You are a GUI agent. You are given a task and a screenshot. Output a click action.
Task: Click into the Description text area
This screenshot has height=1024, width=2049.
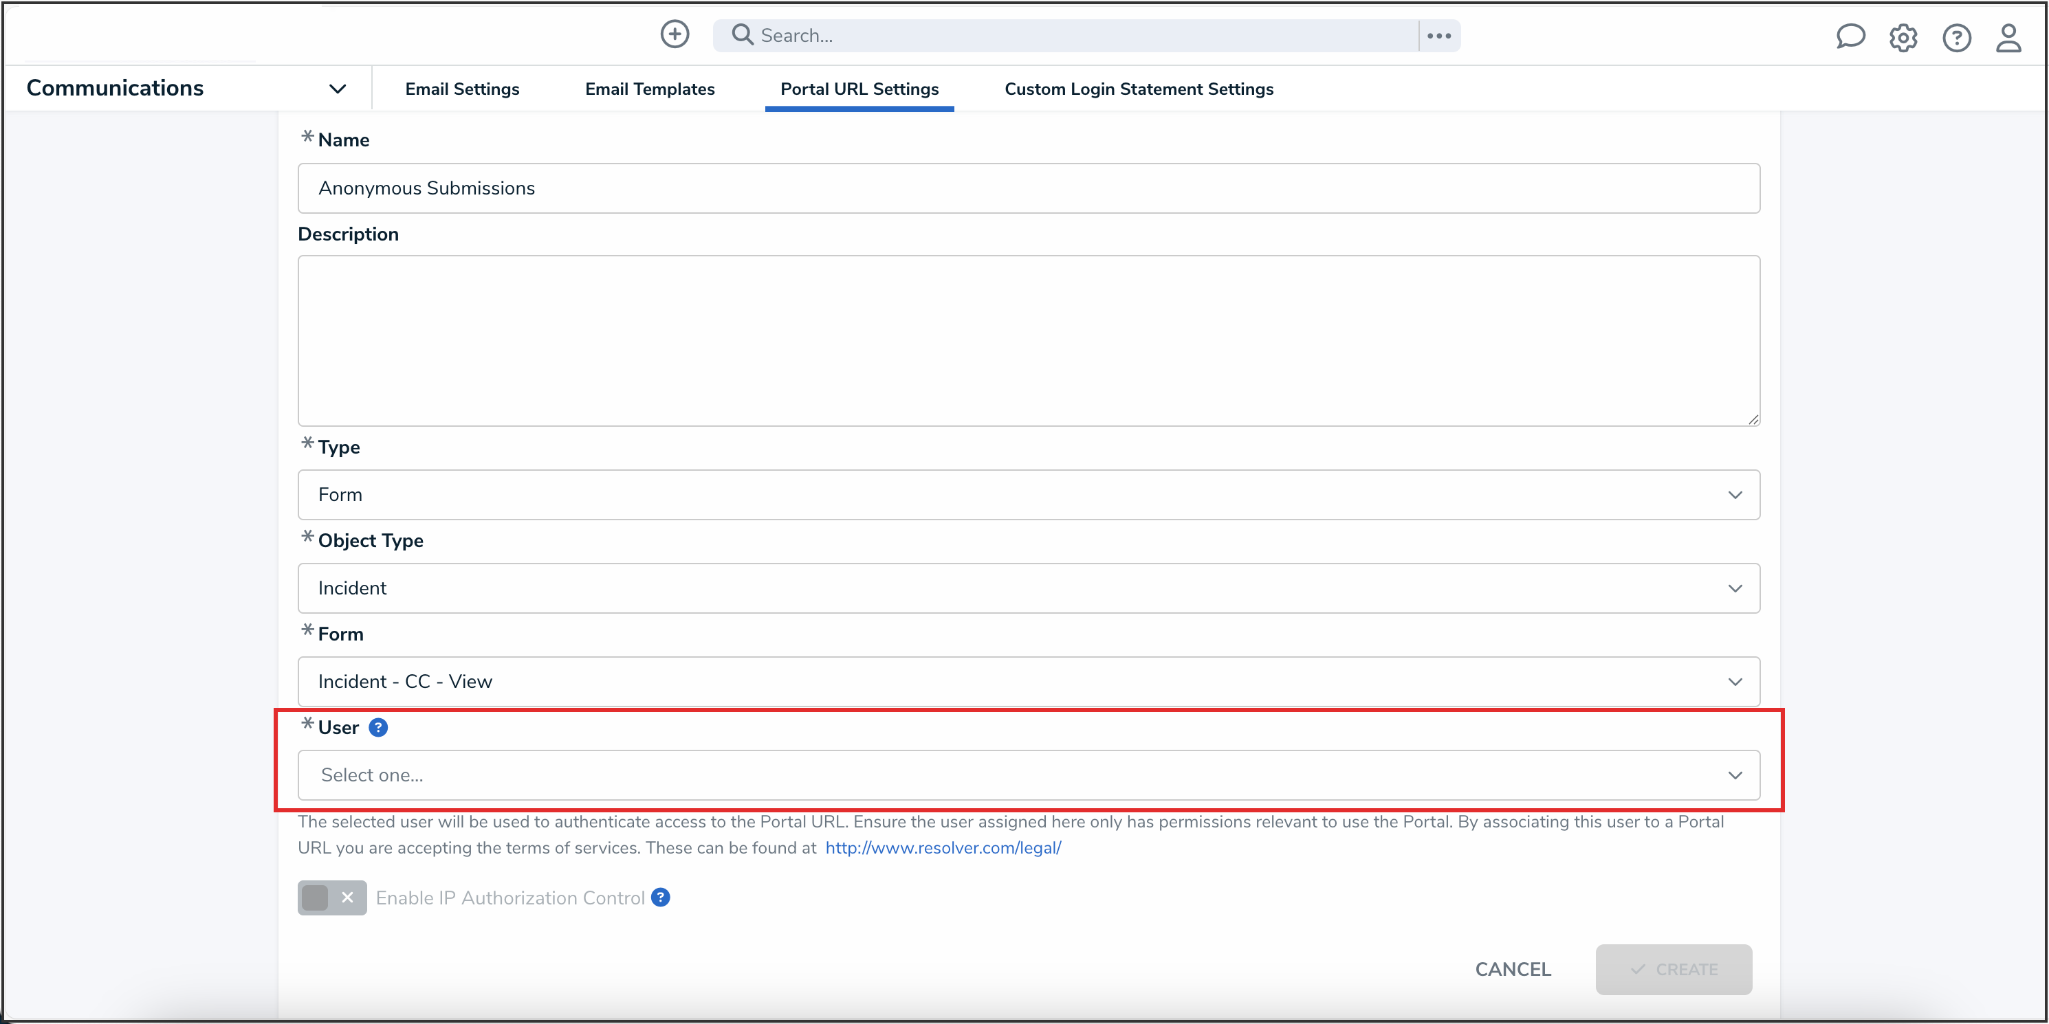click(x=1028, y=340)
